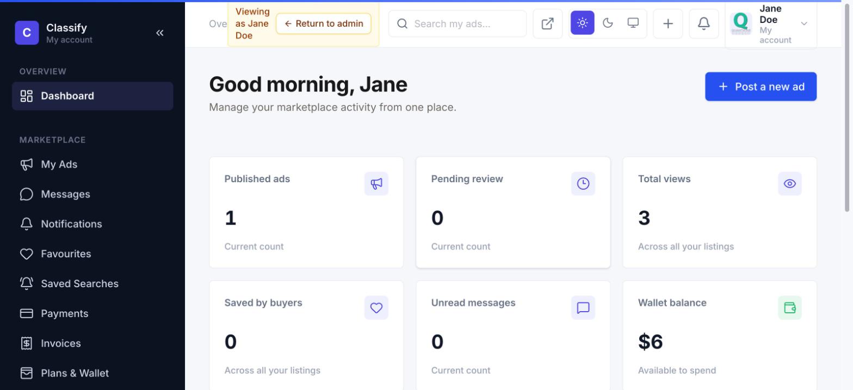Click the Wallet balance wallet icon
The image size is (853, 390).
pos(790,308)
